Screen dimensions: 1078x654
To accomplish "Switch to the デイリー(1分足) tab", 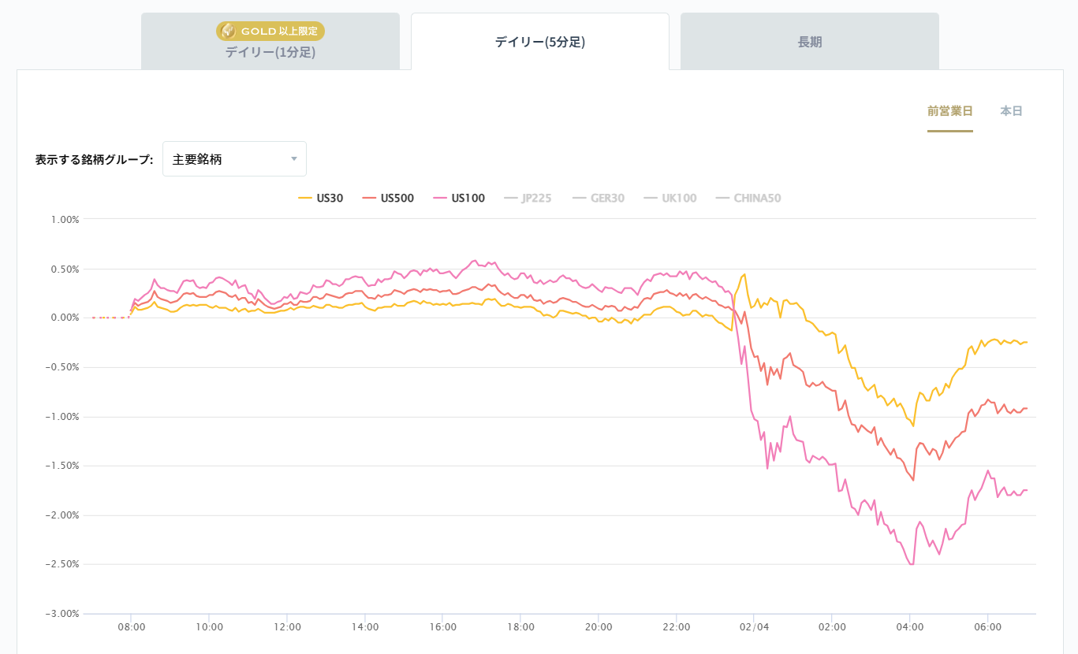I will 270,52.
